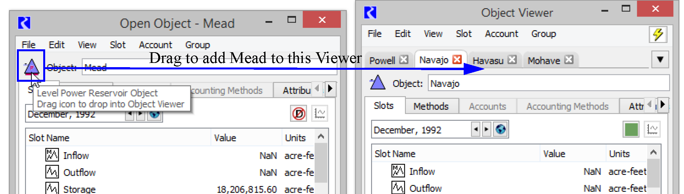Image resolution: width=684 pixels, height=194 pixels.
Task: Toggle the green dispatching square in Object Viewer
Action: 631,129
